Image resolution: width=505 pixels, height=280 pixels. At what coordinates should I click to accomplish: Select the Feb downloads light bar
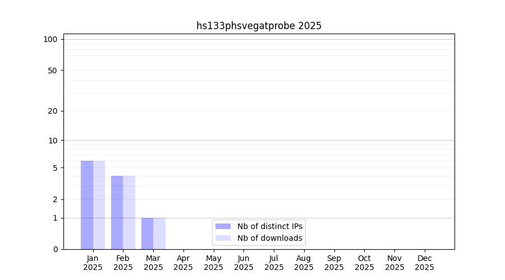129,212
